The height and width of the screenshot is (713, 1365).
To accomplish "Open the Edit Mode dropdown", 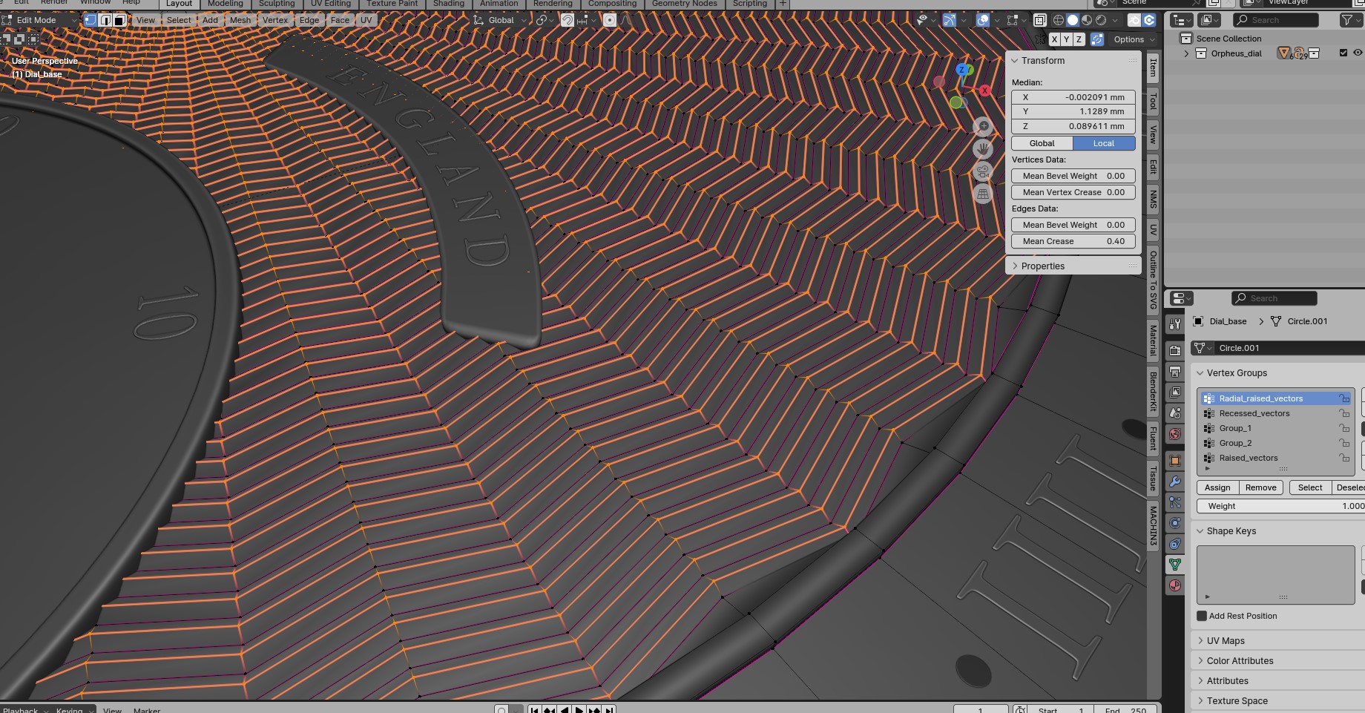I will [41, 20].
